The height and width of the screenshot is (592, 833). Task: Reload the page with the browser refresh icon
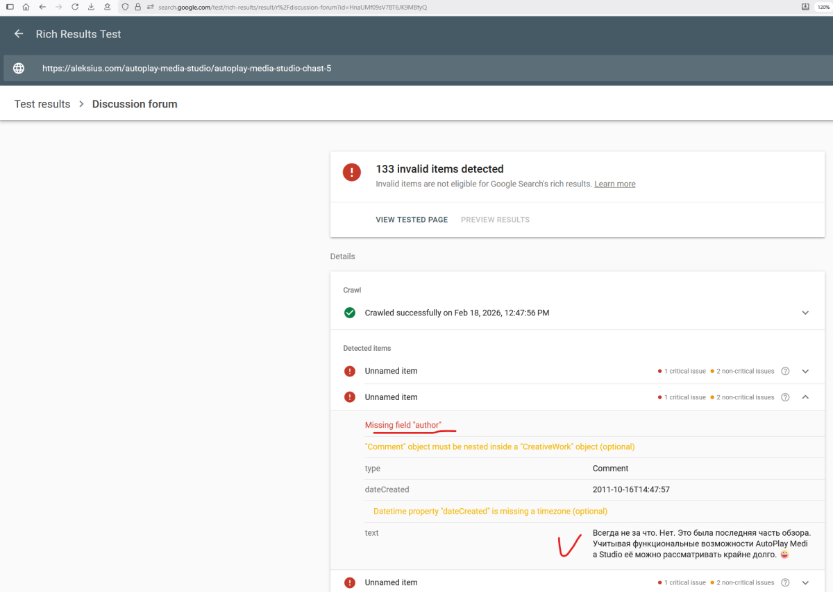[74, 7]
